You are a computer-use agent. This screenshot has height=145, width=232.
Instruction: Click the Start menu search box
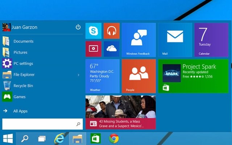point(42,124)
